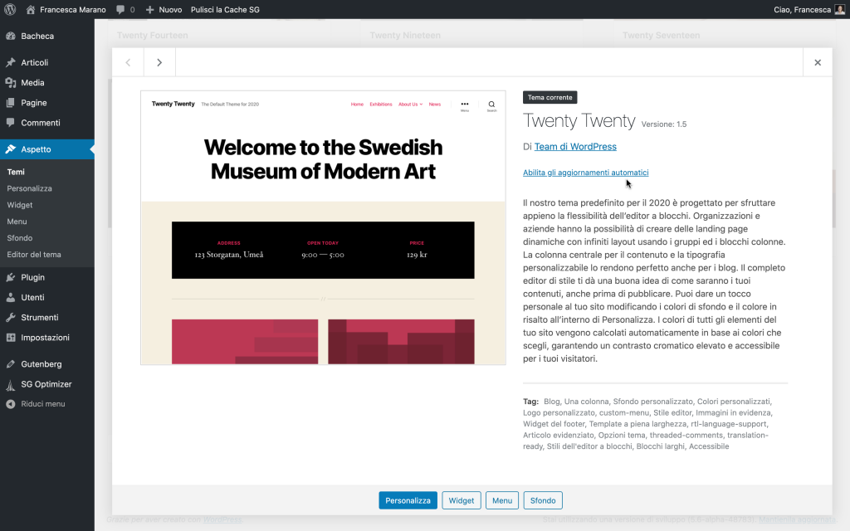This screenshot has height=531, width=850.
Task: Open the Francesca Marano site home link
Action: click(x=66, y=9)
